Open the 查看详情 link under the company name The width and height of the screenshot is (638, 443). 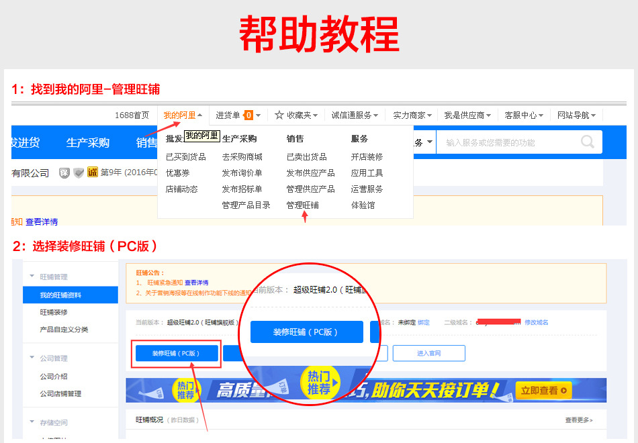coord(42,222)
